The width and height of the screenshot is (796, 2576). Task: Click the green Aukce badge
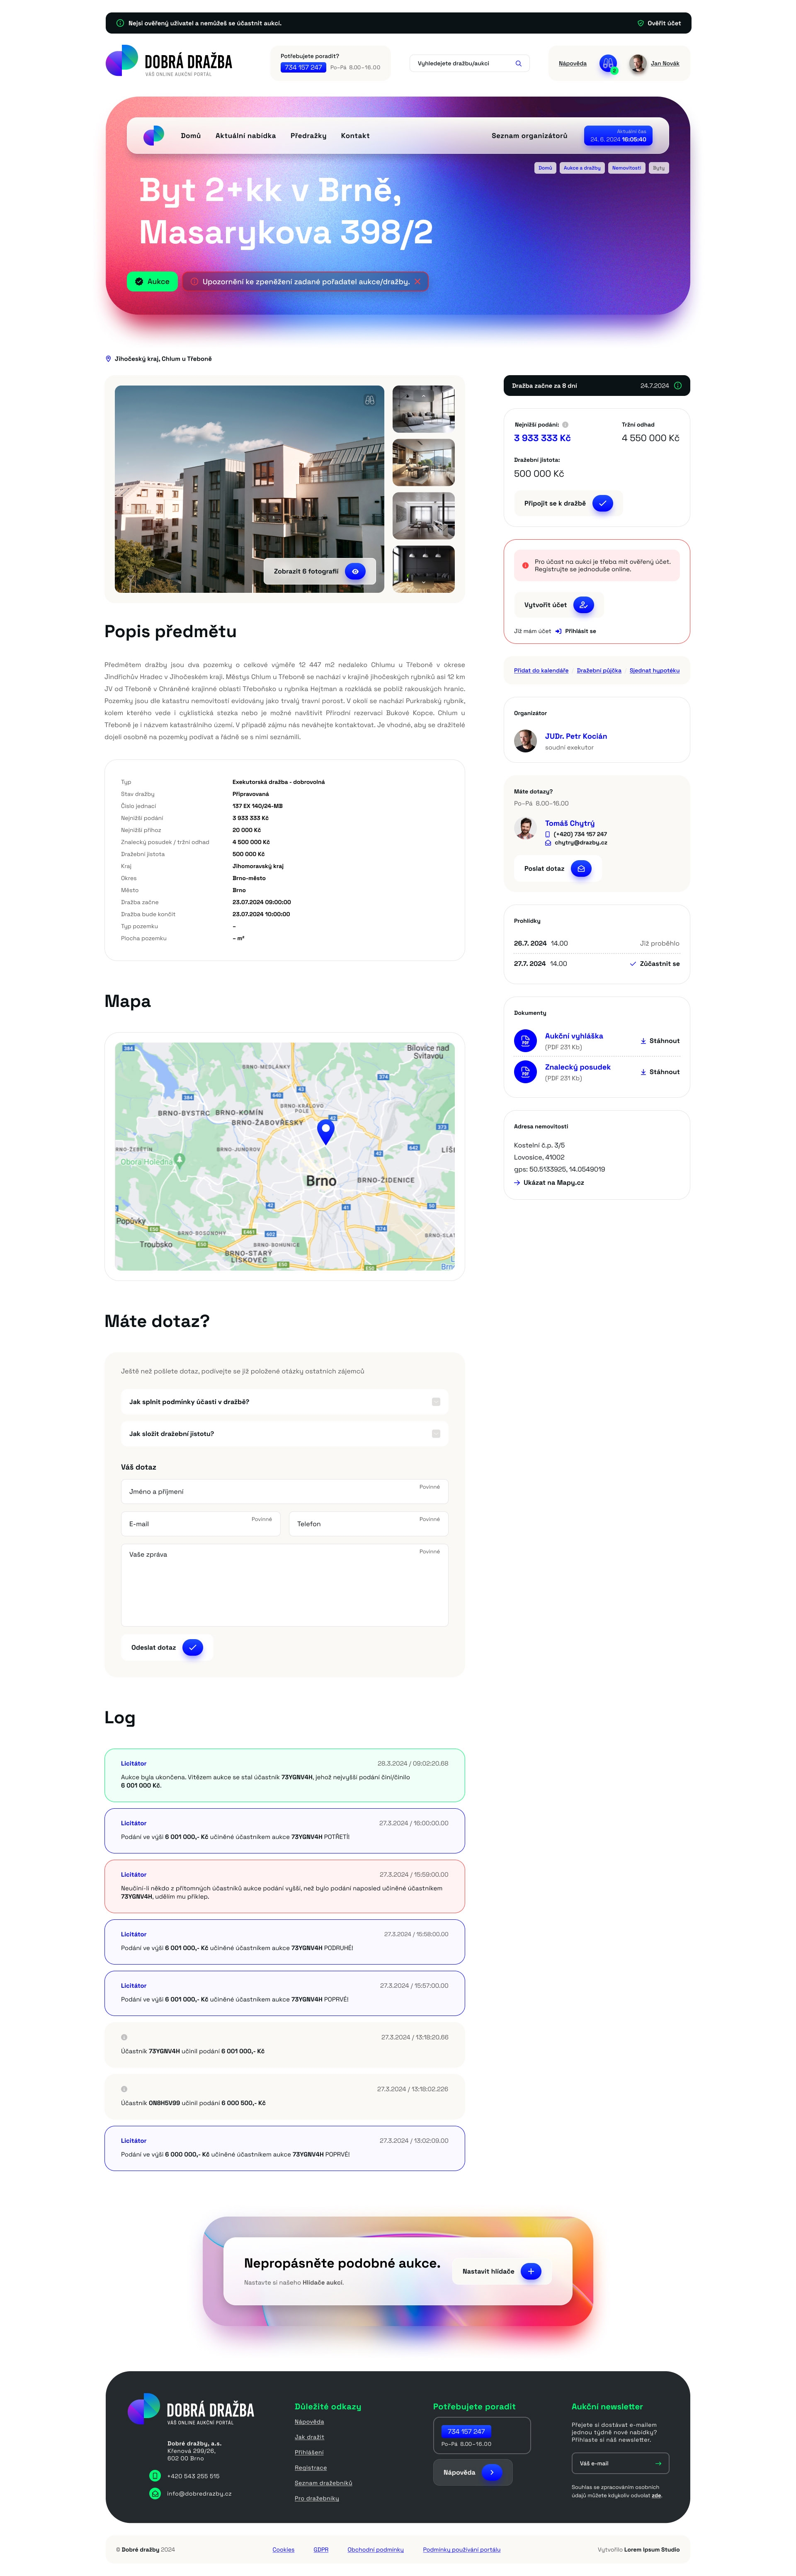pos(152,282)
